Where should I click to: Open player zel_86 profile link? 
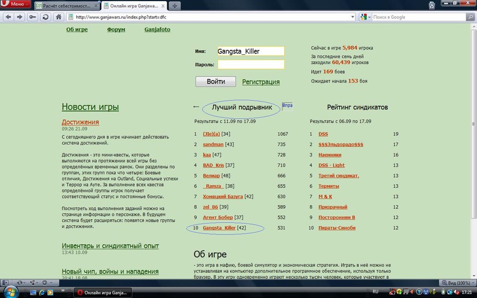click(210, 207)
